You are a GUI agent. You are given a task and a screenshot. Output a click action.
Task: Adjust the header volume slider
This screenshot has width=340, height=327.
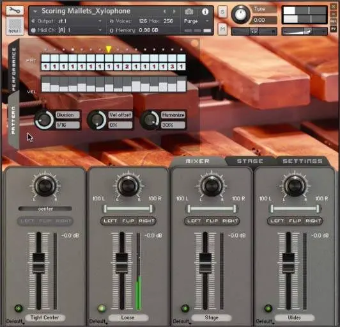coord(304,32)
